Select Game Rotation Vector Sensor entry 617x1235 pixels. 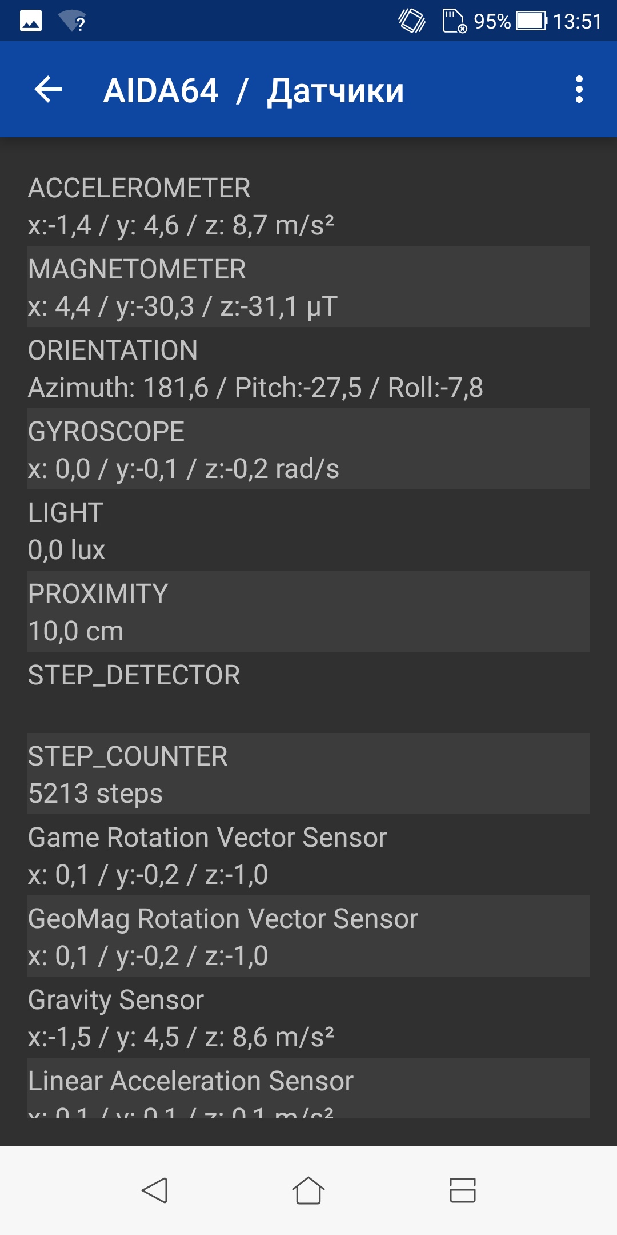(308, 855)
